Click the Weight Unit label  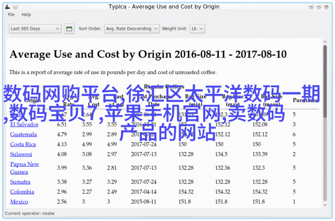(x=174, y=29)
